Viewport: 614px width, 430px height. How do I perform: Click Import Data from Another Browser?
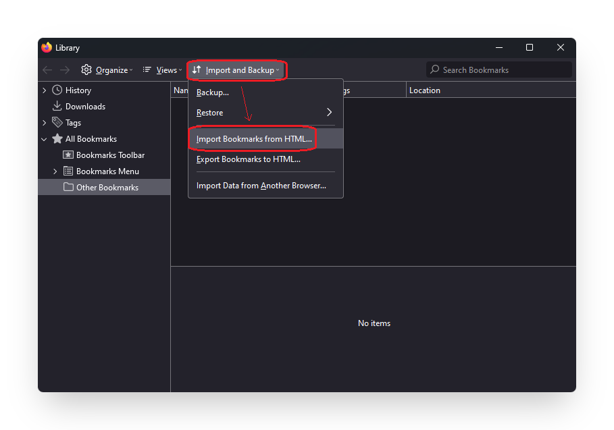pyautogui.click(x=261, y=185)
